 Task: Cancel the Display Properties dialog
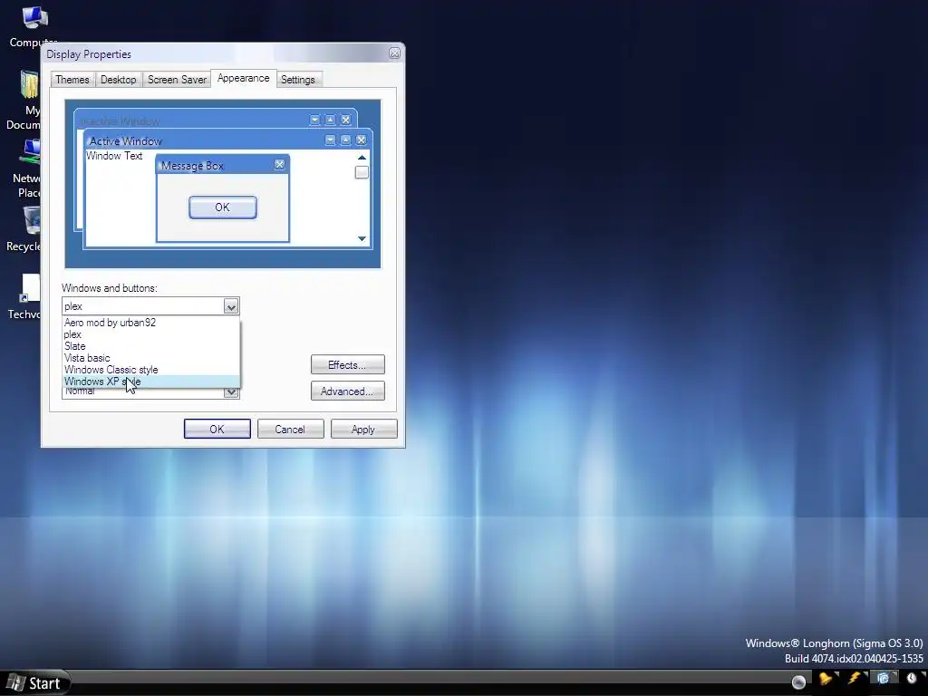click(x=290, y=429)
